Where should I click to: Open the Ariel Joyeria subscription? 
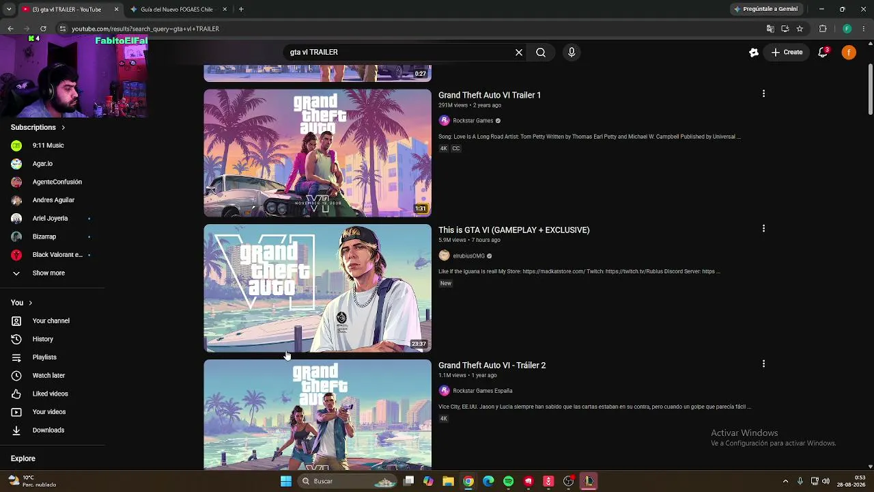click(x=52, y=218)
